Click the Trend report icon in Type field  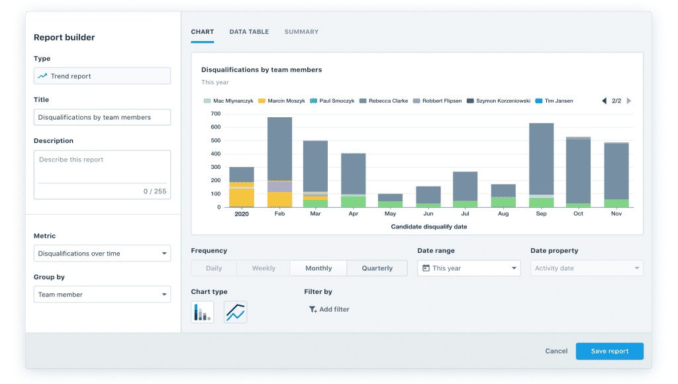pyautogui.click(x=42, y=75)
